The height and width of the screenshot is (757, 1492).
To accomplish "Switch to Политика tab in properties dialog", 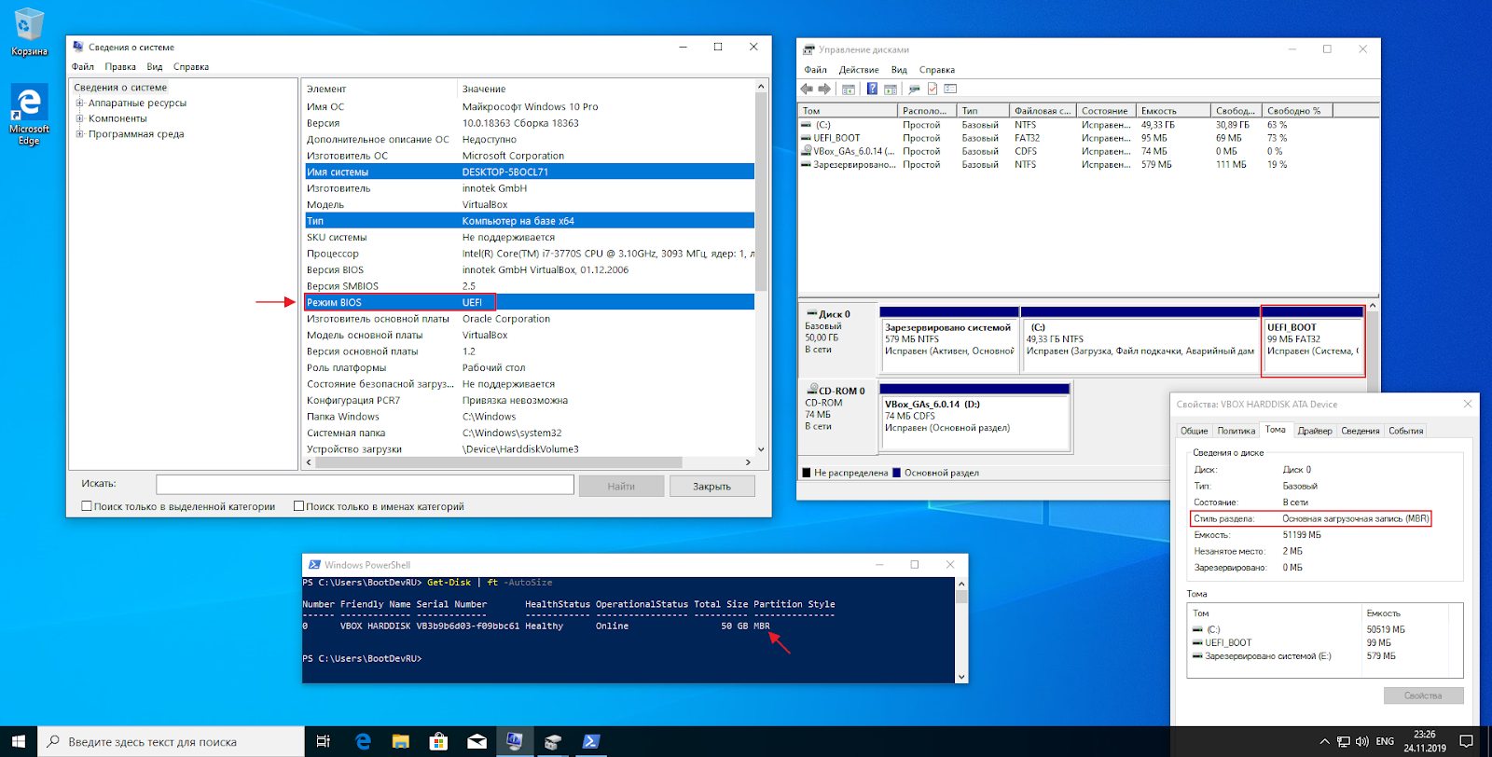I will coord(1236,431).
